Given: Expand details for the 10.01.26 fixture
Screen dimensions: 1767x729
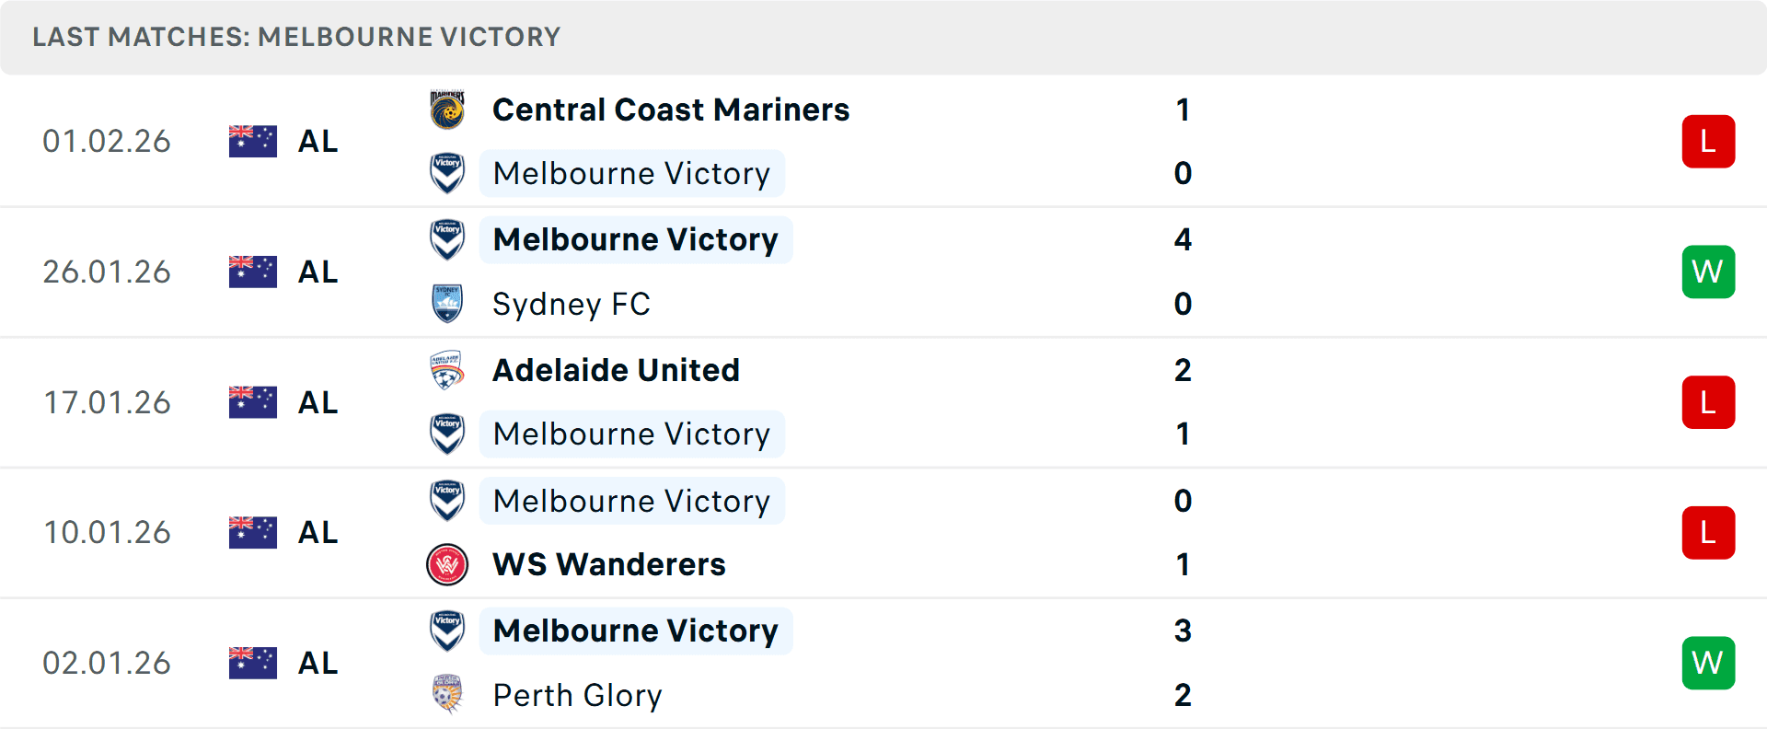Looking at the screenshot, I should (883, 532).
